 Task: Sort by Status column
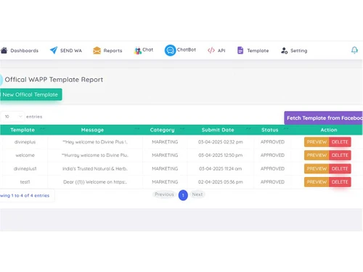270,130
